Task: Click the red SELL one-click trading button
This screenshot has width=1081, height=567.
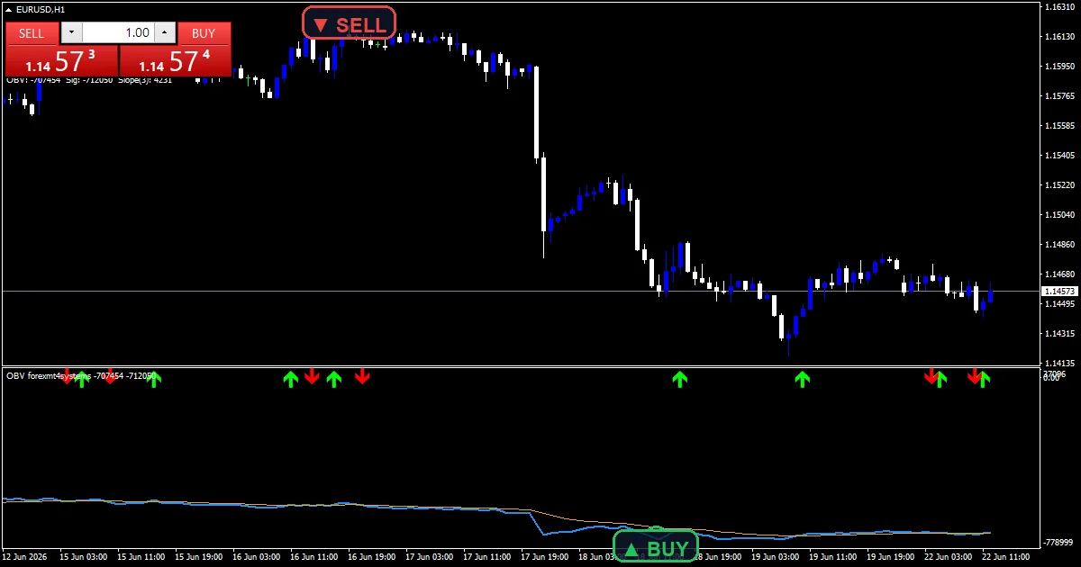Action: tap(32, 33)
